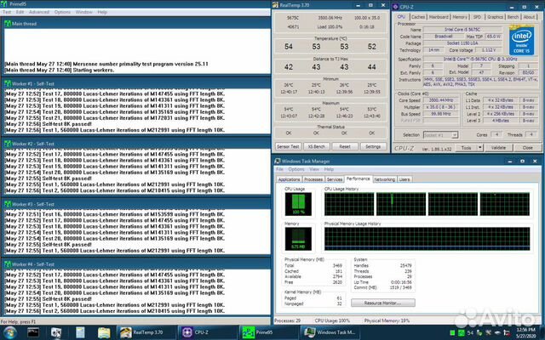The width and height of the screenshot is (545, 340).
Task: Open Command Prompt from the taskbar
Action: [x=33, y=332]
